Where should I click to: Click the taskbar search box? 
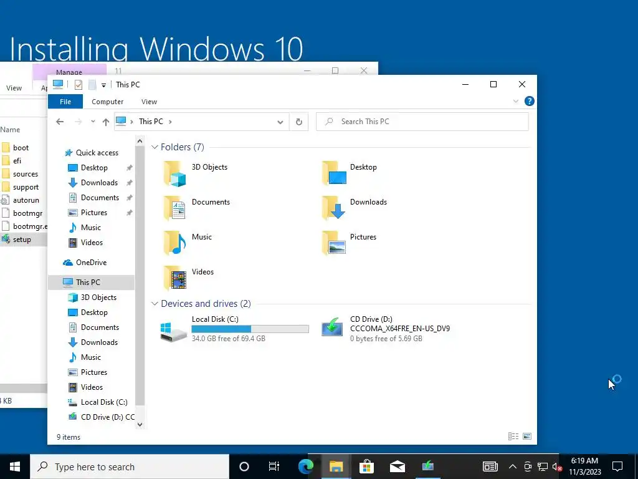[x=130, y=467]
